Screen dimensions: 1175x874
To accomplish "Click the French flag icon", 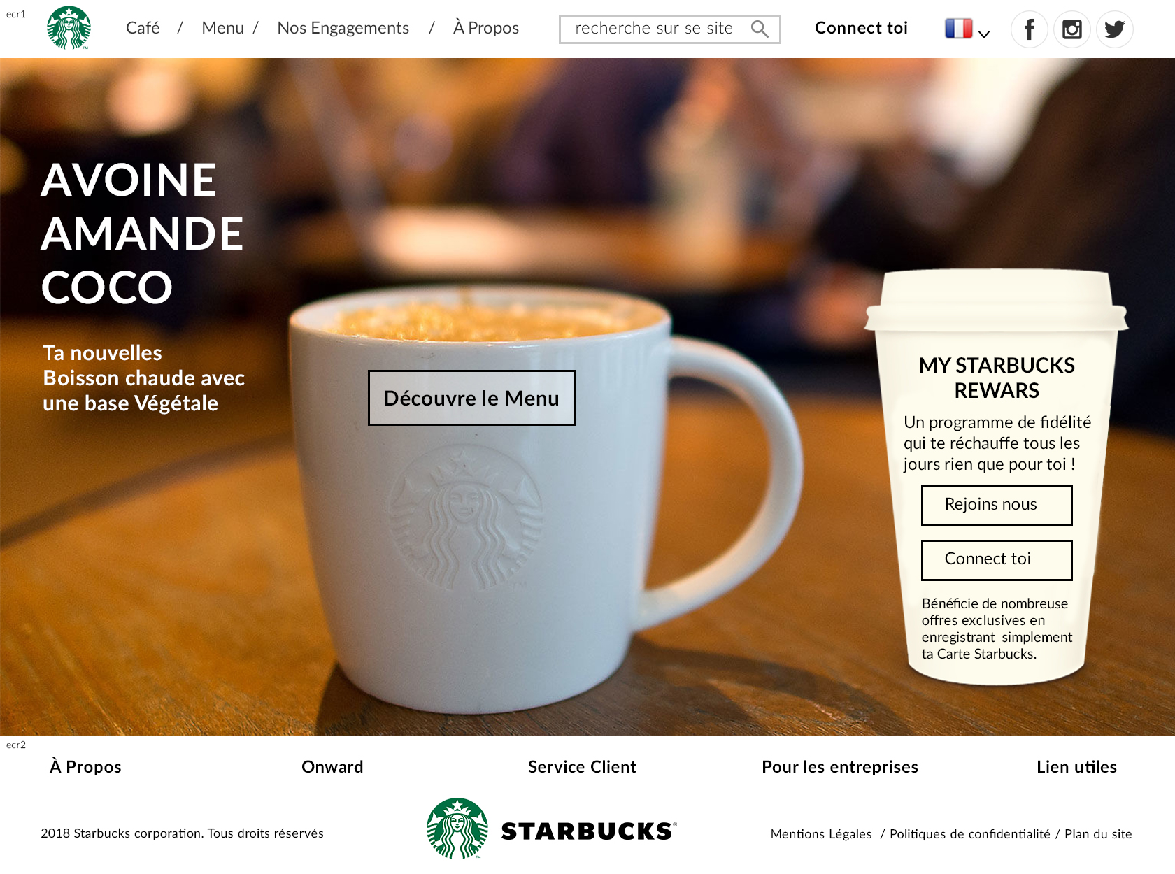I will (x=958, y=28).
